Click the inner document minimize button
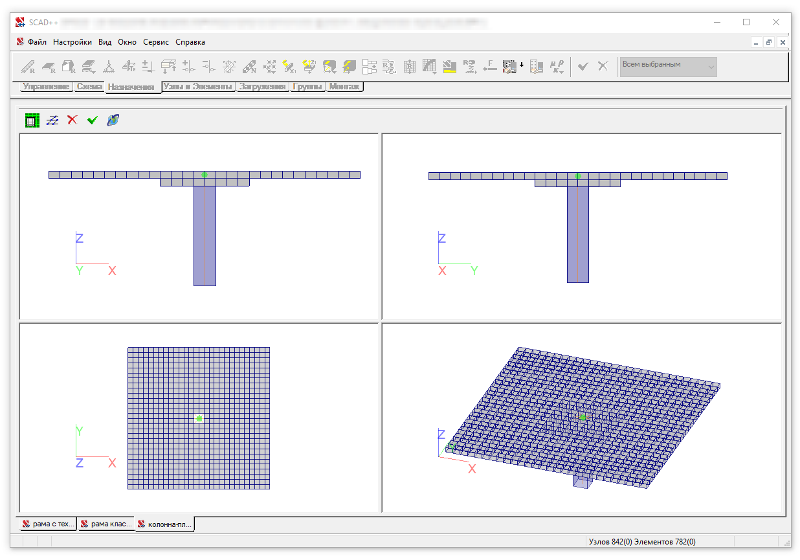800x560 pixels. pyautogui.click(x=757, y=42)
